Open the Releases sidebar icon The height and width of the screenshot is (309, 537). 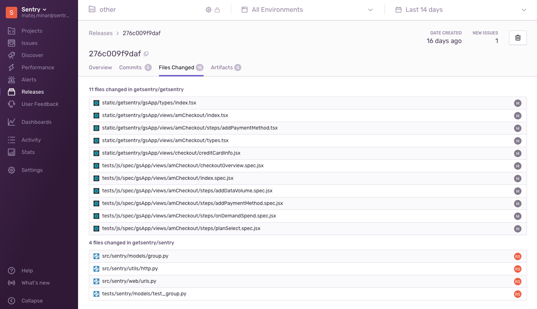pyautogui.click(x=12, y=92)
